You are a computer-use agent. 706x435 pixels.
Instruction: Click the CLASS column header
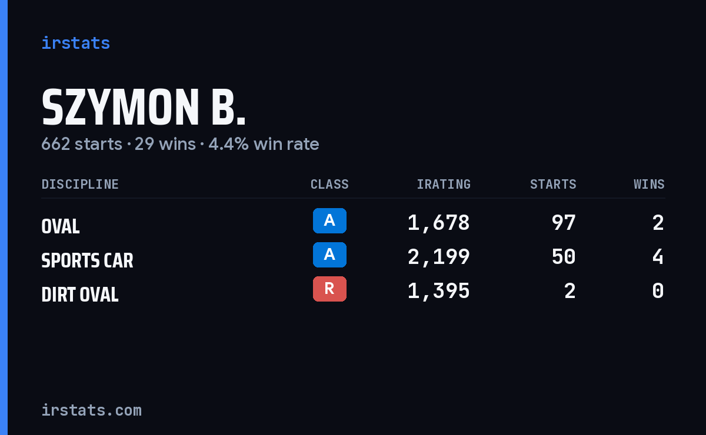(x=329, y=184)
